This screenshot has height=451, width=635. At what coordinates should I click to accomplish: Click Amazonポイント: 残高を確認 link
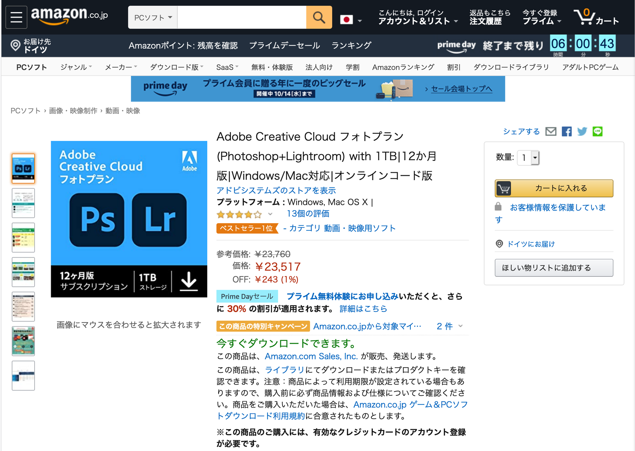(183, 45)
